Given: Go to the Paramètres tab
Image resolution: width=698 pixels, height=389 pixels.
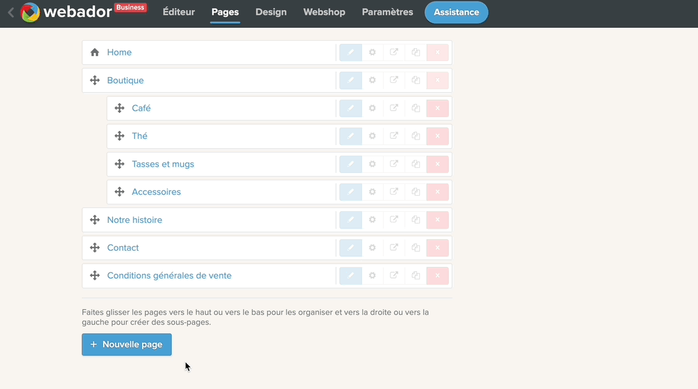Looking at the screenshot, I should tap(388, 12).
